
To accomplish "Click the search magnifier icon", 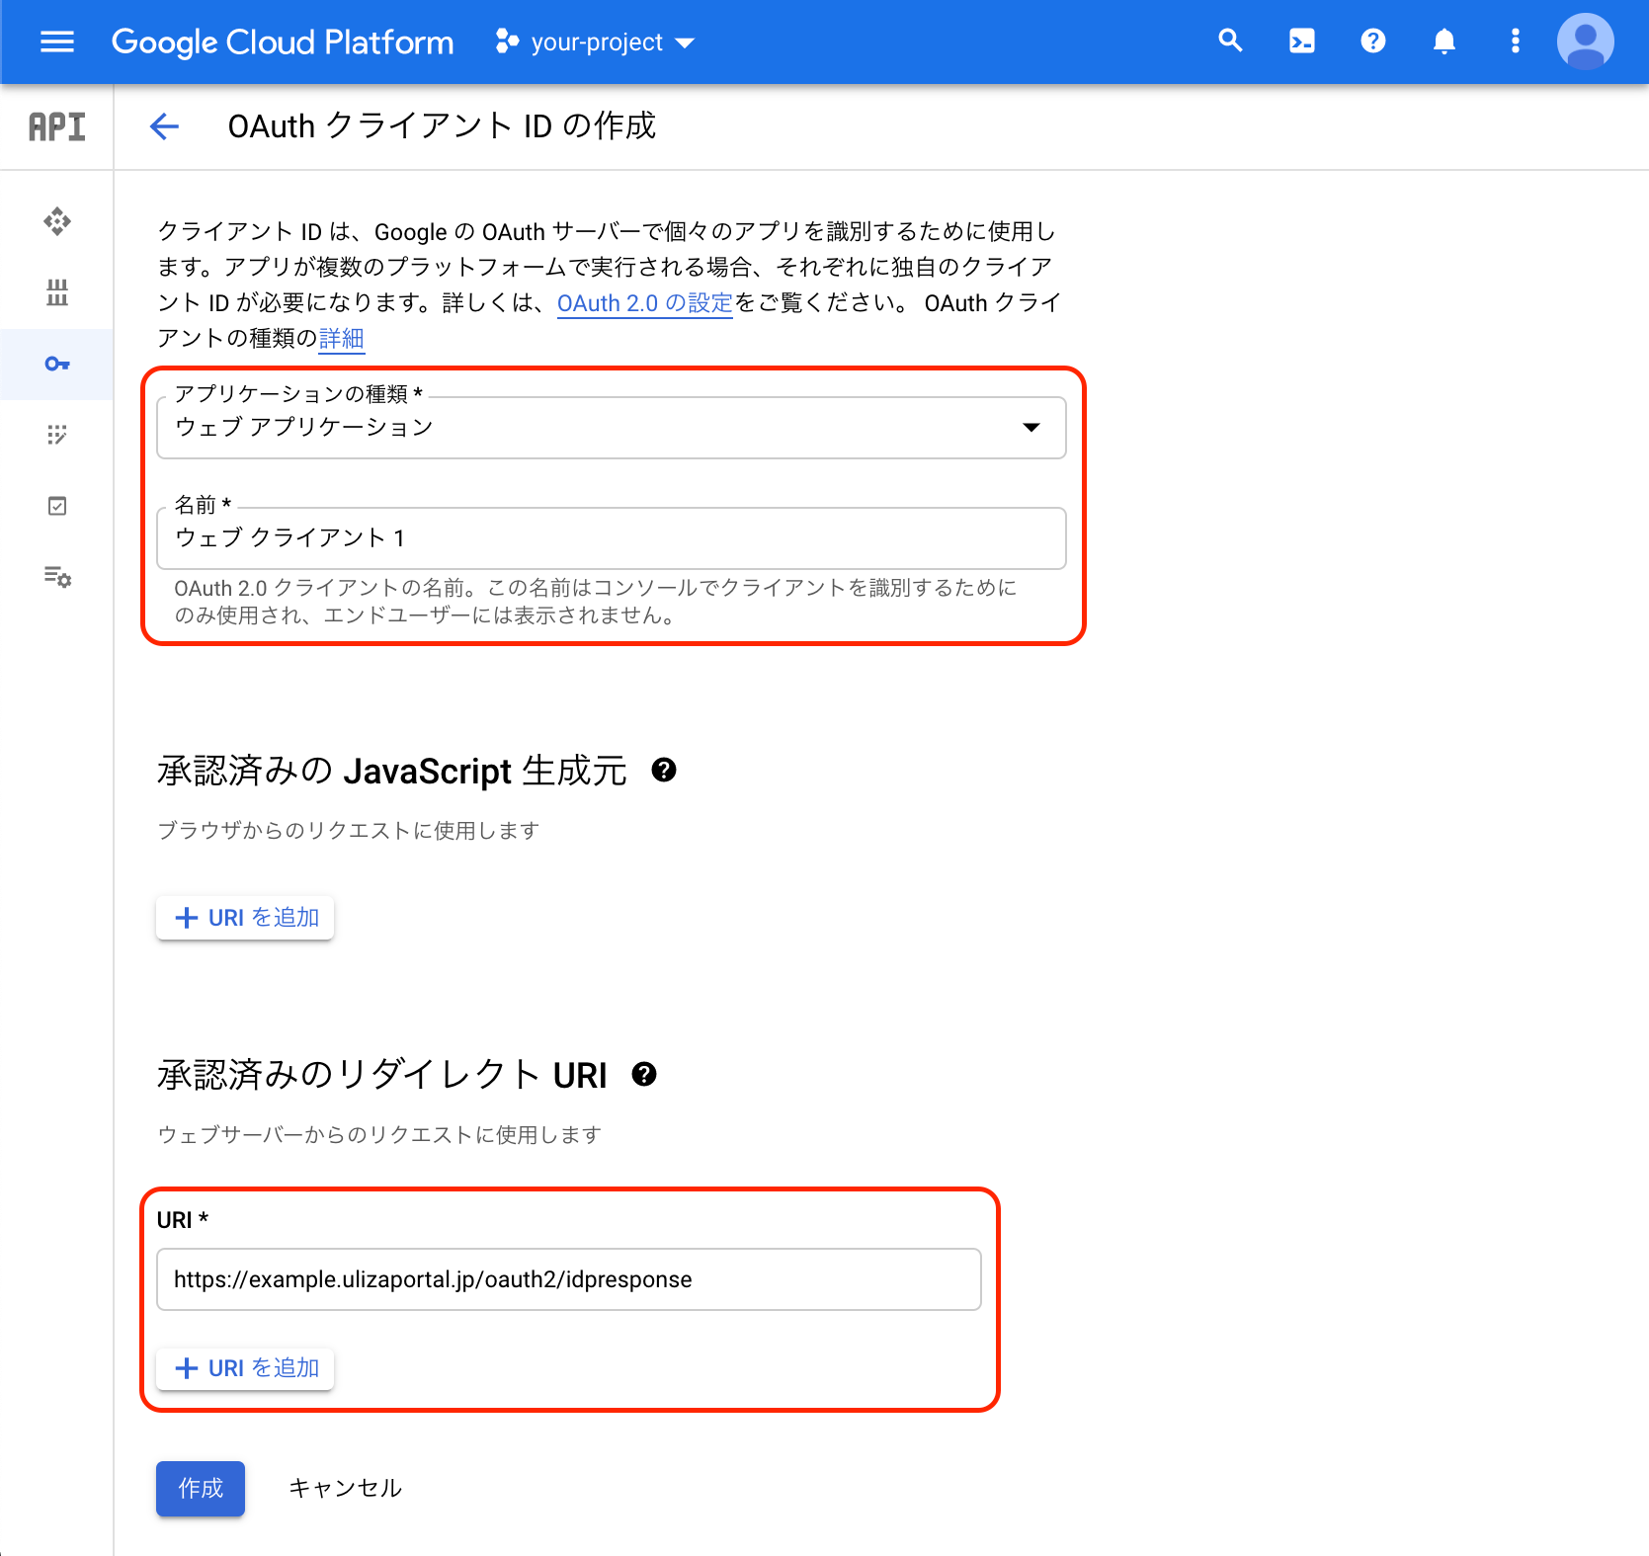I will [1230, 41].
